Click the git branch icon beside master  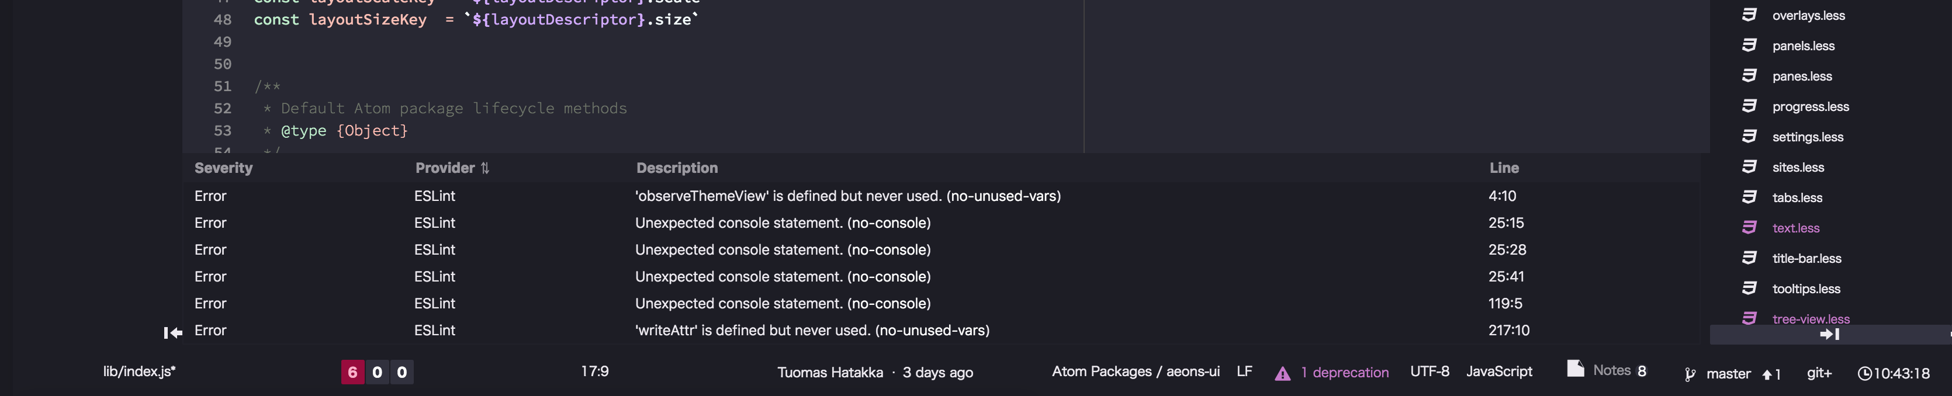pyautogui.click(x=1690, y=374)
